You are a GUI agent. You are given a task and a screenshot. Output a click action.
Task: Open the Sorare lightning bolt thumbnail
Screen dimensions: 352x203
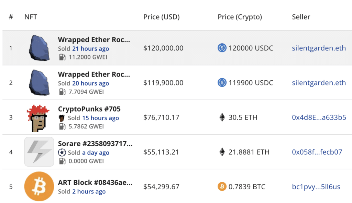(x=39, y=152)
